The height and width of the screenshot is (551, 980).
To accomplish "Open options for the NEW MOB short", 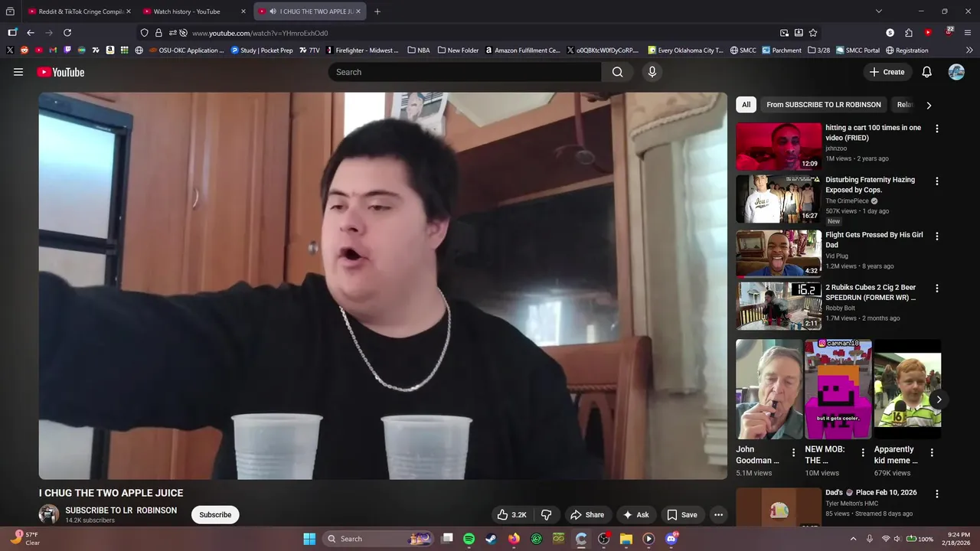I will pos(863,452).
